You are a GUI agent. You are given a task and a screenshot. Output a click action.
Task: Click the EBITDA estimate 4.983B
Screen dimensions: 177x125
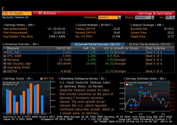click(66, 71)
